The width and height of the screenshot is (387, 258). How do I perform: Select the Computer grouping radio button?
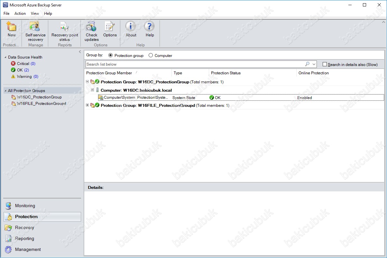click(x=151, y=55)
